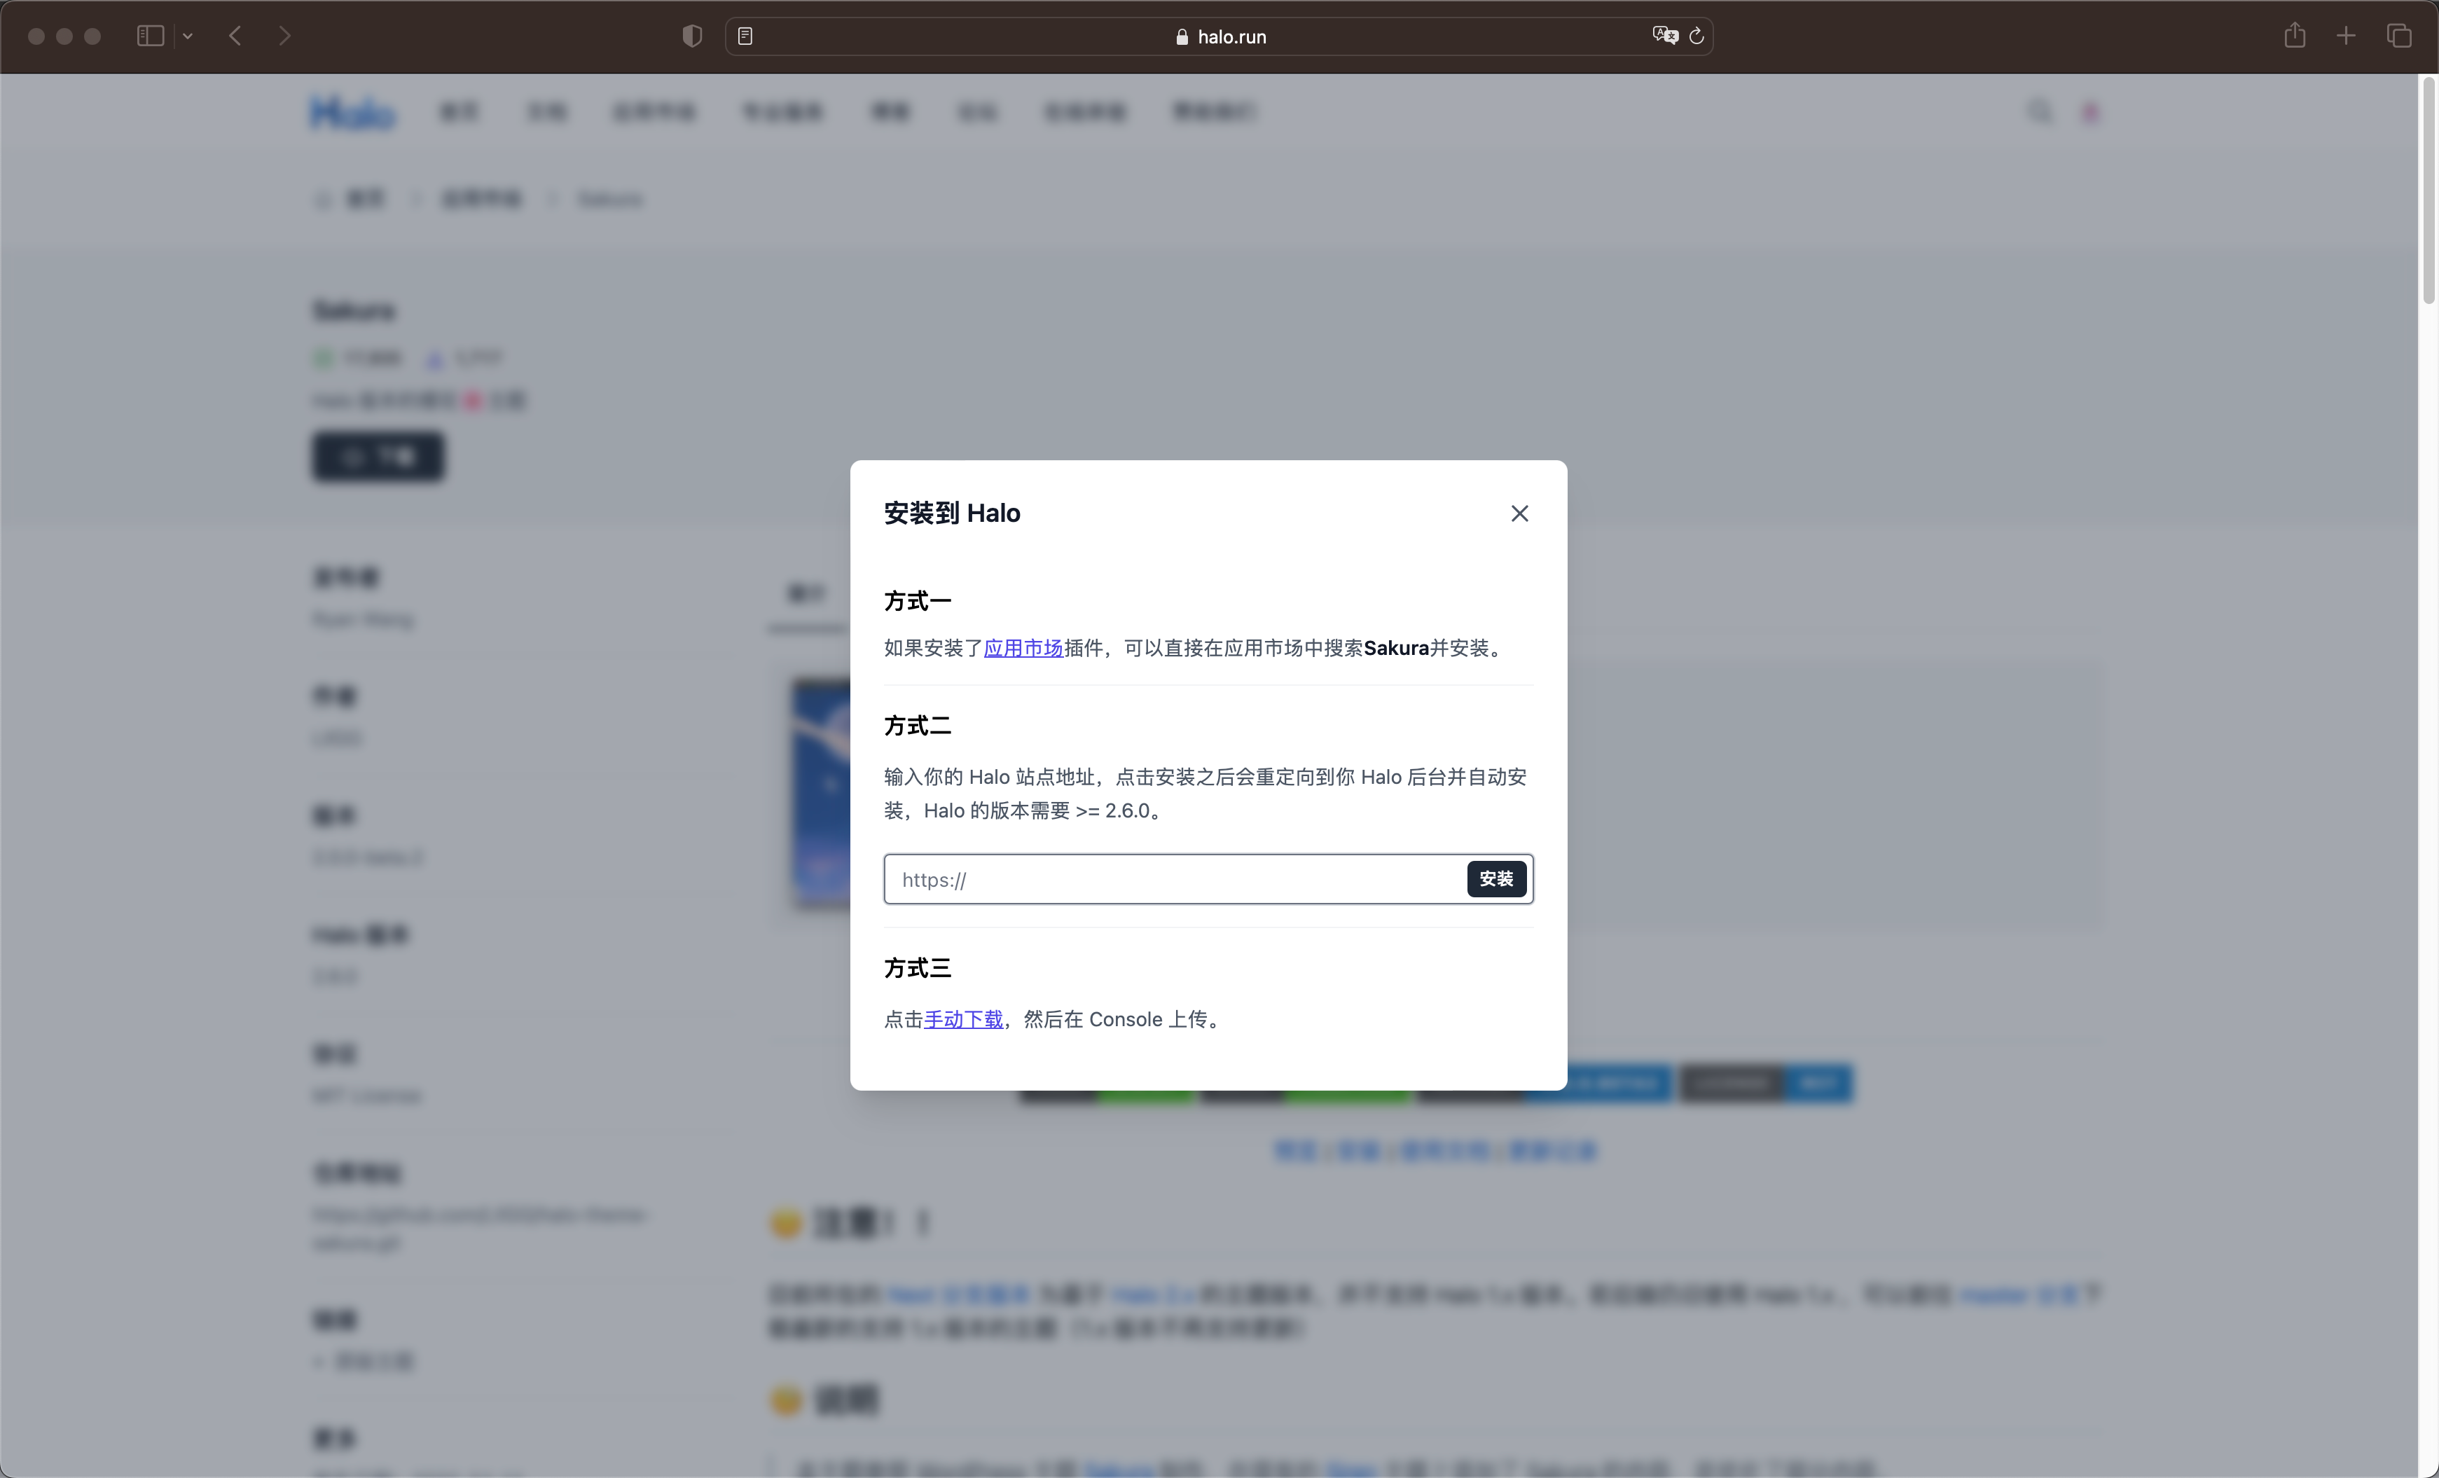Toggle the Safari sidebar icon
The width and height of the screenshot is (2439, 1478).
(149, 36)
